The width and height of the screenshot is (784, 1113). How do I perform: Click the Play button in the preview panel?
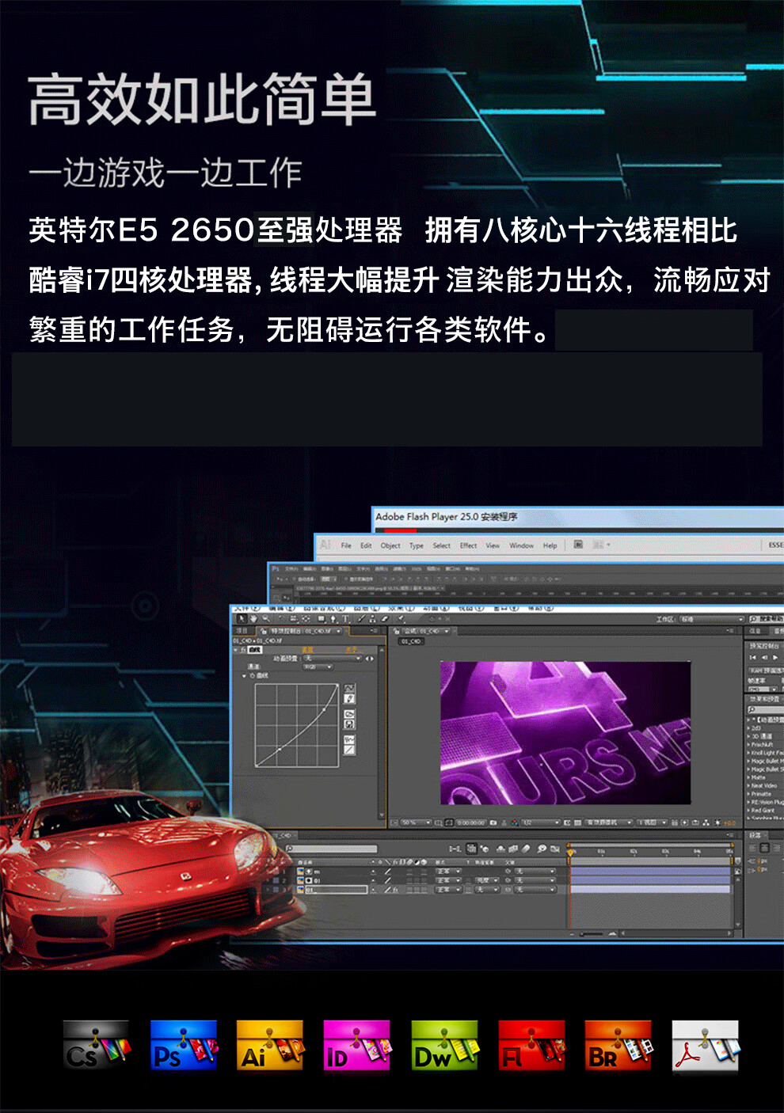click(775, 658)
